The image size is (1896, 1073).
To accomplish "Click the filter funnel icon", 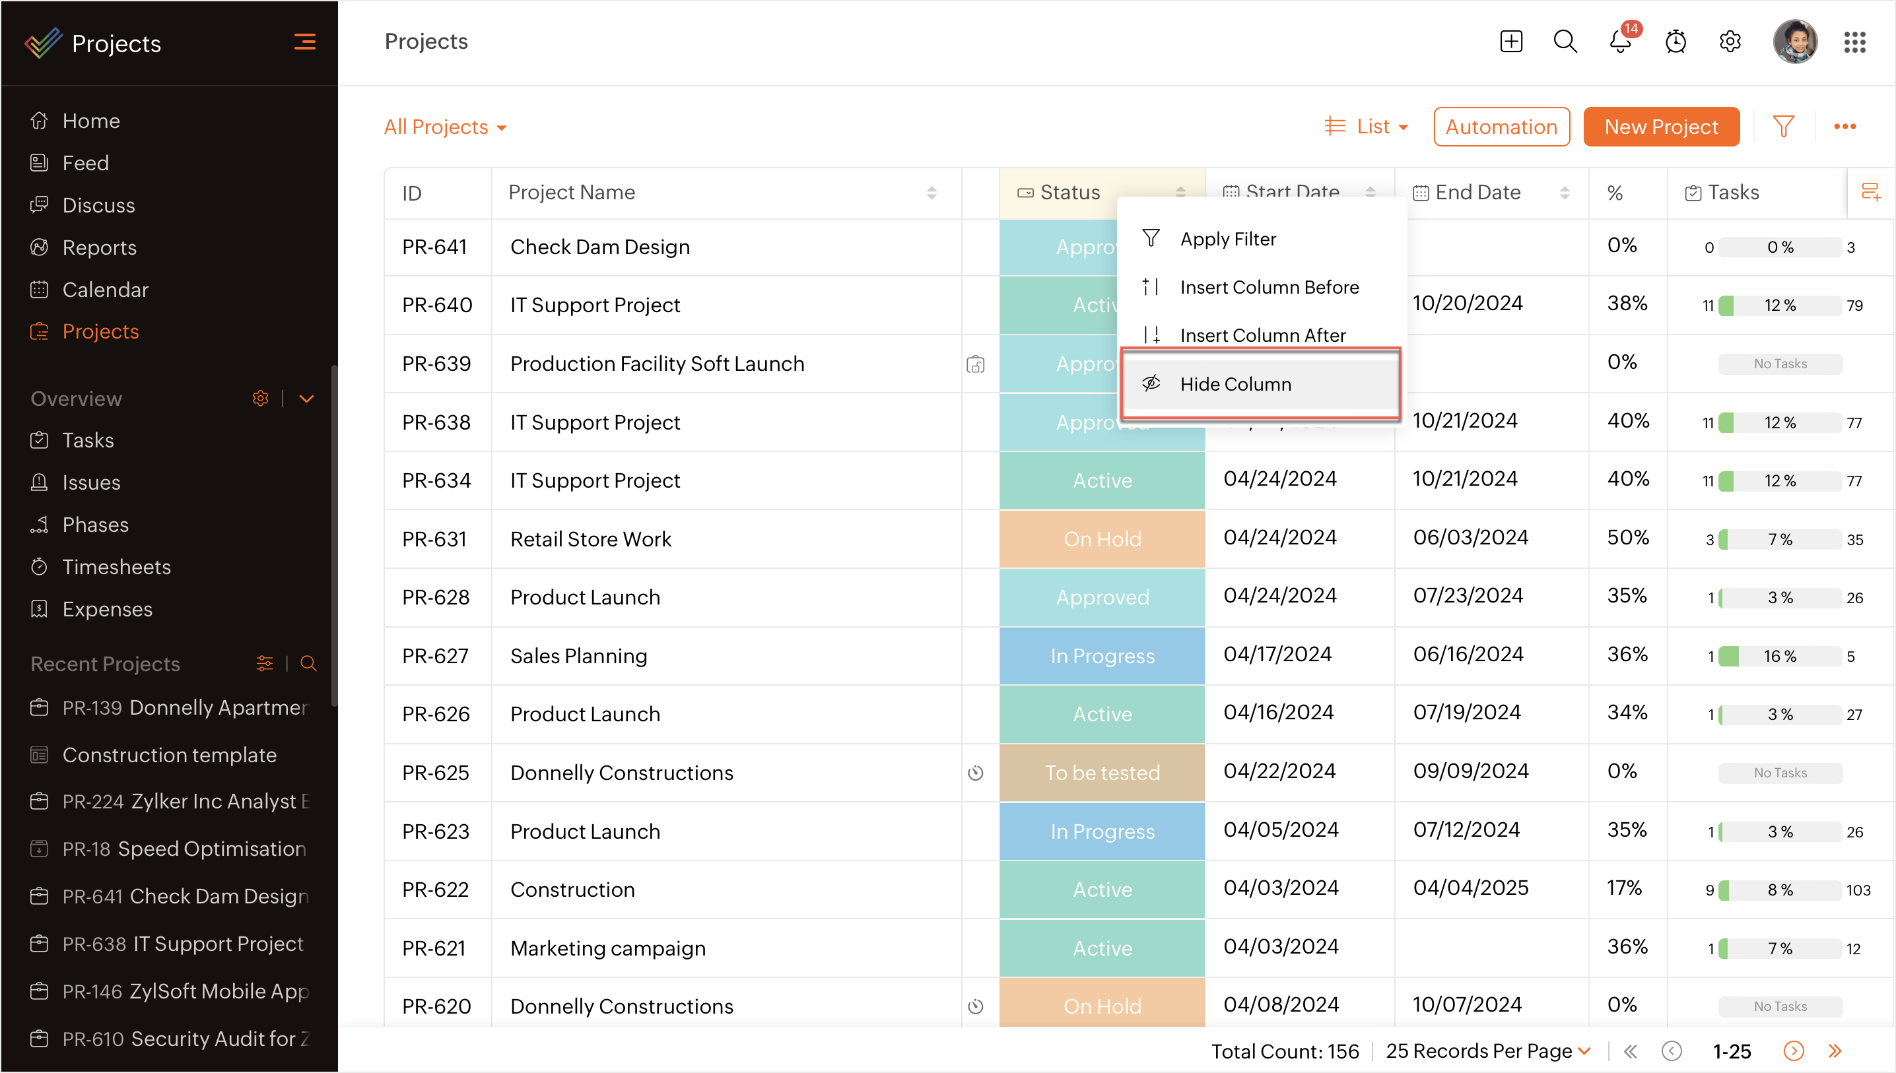I will point(1782,127).
